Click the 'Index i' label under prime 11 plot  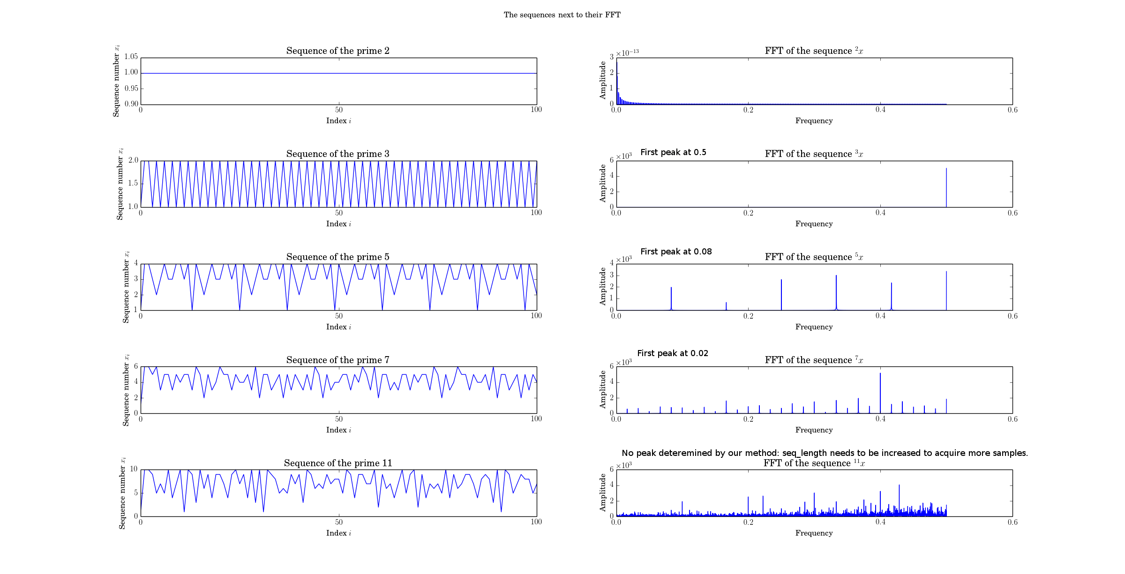[338, 533]
